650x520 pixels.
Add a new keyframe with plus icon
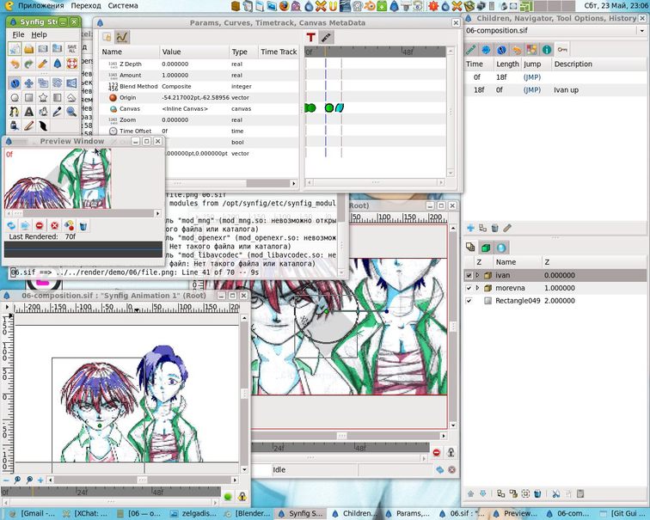[x=470, y=228]
